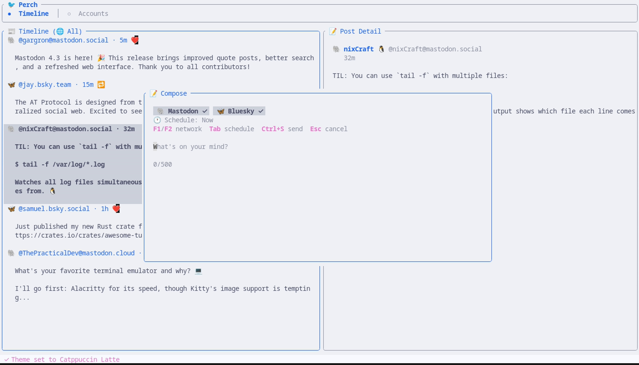Click the 0/500 character counter
The image size is (639, 365).
tap(162, 165)
